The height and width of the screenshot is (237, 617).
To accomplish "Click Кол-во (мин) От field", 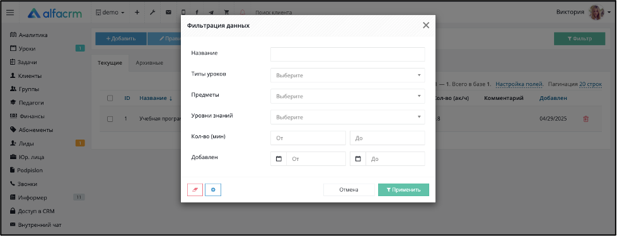I will pyautogui.click(x=308, y=138).
